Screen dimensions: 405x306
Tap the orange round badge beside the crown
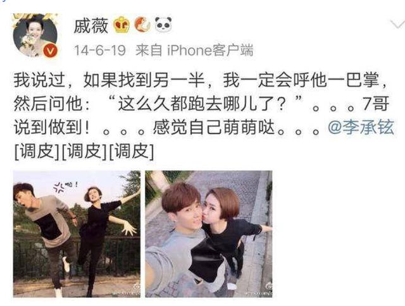[142, 25]
